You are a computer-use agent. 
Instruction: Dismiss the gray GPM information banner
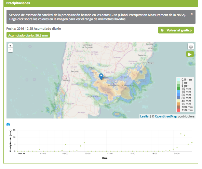coord(191,14)
